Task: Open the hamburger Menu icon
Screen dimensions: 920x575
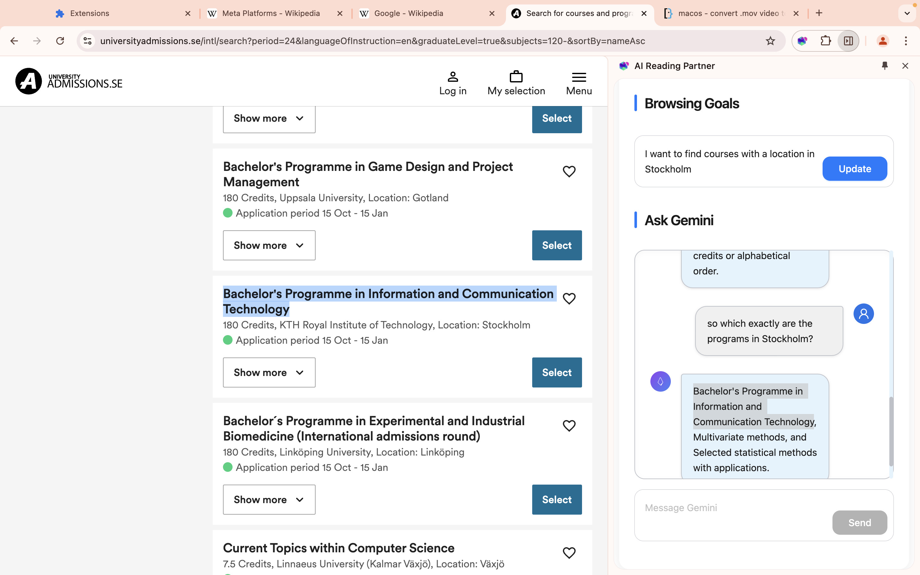Action: click(579, 77)
